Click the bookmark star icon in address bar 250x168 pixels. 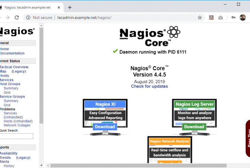(200, 17)
